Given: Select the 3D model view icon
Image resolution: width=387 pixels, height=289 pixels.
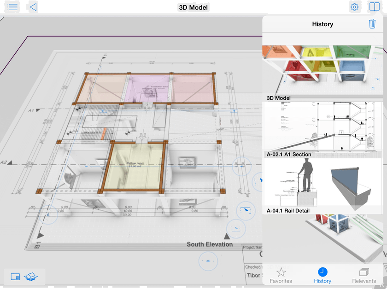Looking at the screenshot, I should click(31, 277).
